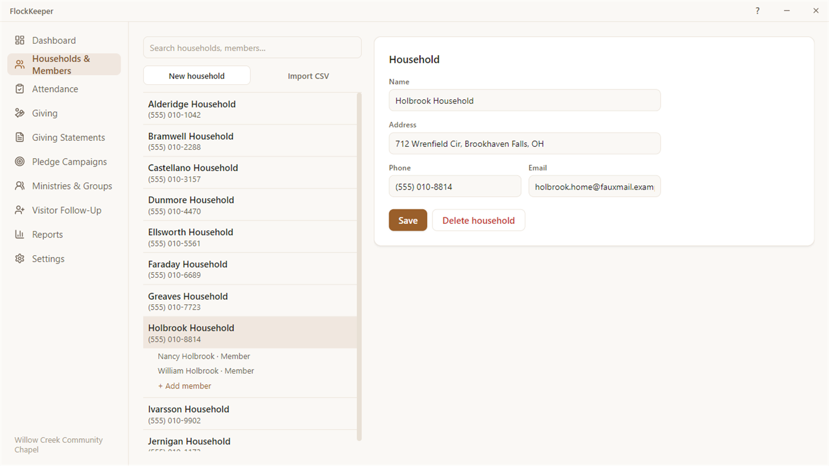This screenshot has height=466, width=829.
Task: Open member Nancy Holbrook
Action: (x=204, y=356)
